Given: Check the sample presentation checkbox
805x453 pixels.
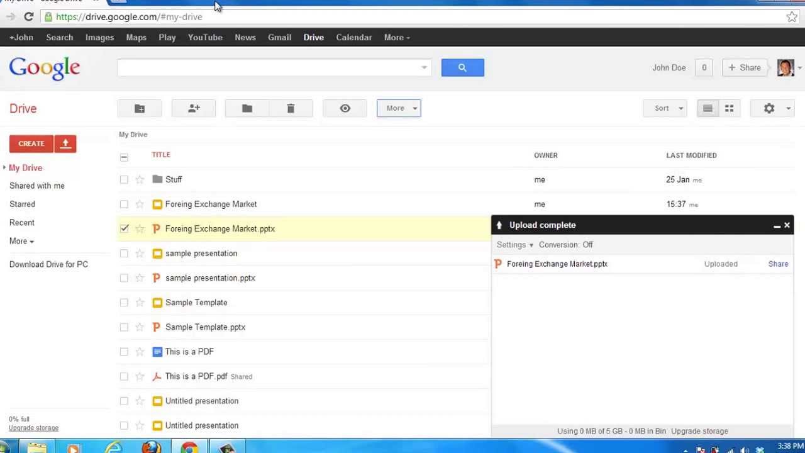Looking at the screenshot, I should (x=124, y=254).
